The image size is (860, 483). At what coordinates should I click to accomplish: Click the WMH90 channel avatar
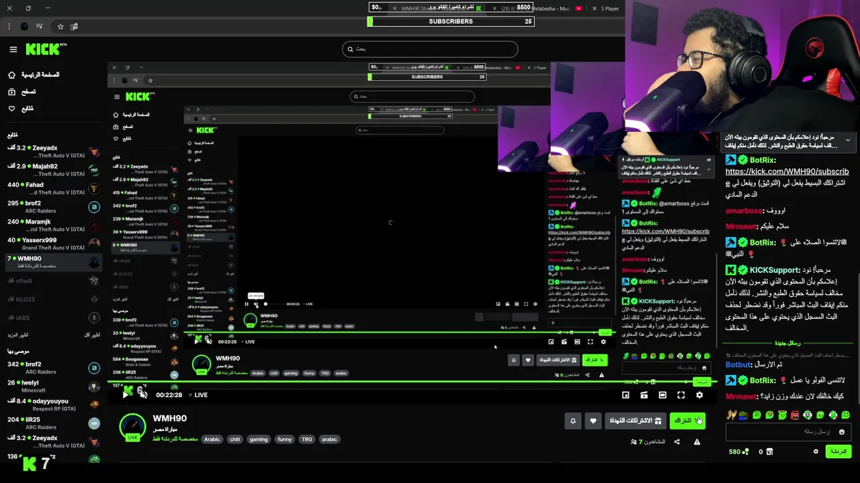[132, 428]
